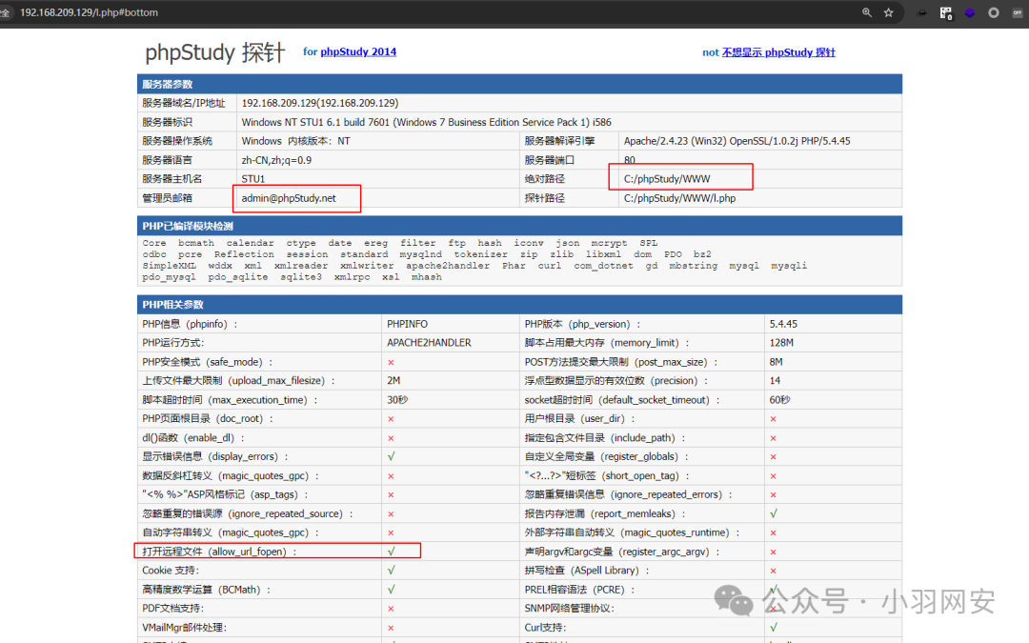Click the checkmark in the display_errors row
Viewport: 1029px width, 643px height.
click(x=392, y=456)
